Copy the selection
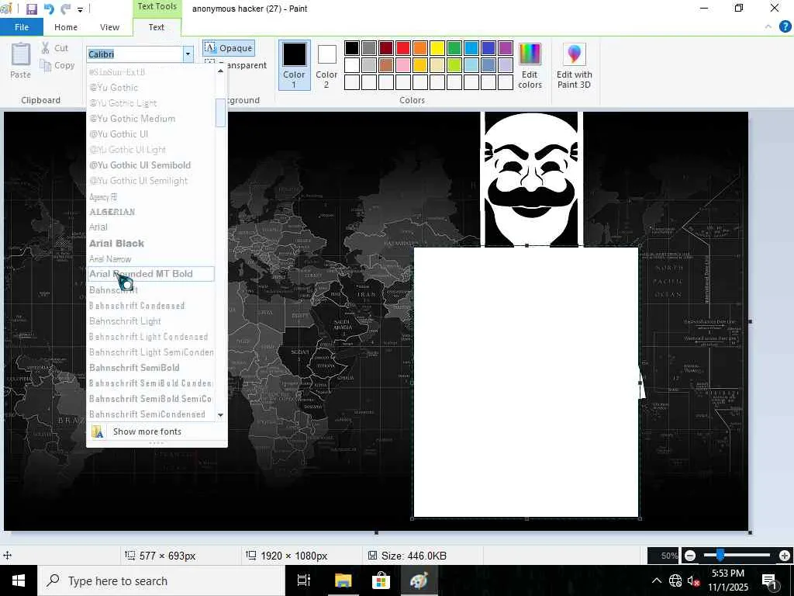Screen dimensions: 794x596 [57, 65]
